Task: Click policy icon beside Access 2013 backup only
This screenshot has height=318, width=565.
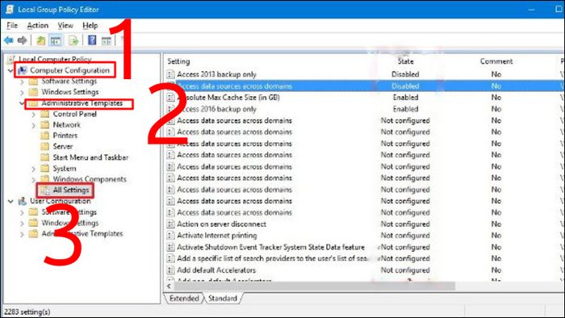Action: (170, 74)
